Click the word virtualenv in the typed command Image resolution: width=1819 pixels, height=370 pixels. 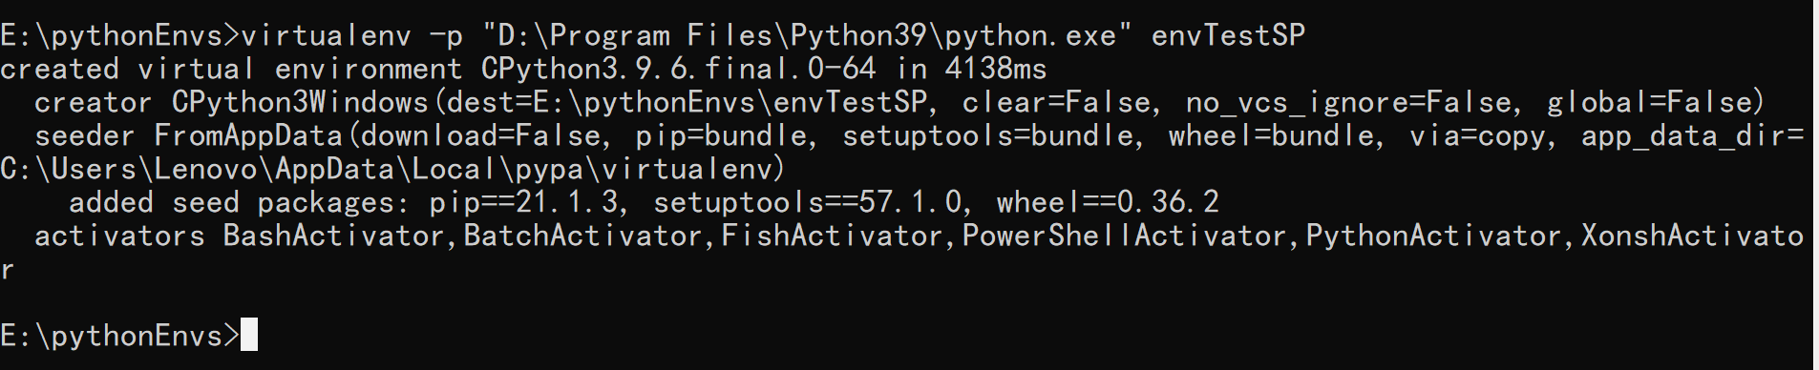(326, 36)
